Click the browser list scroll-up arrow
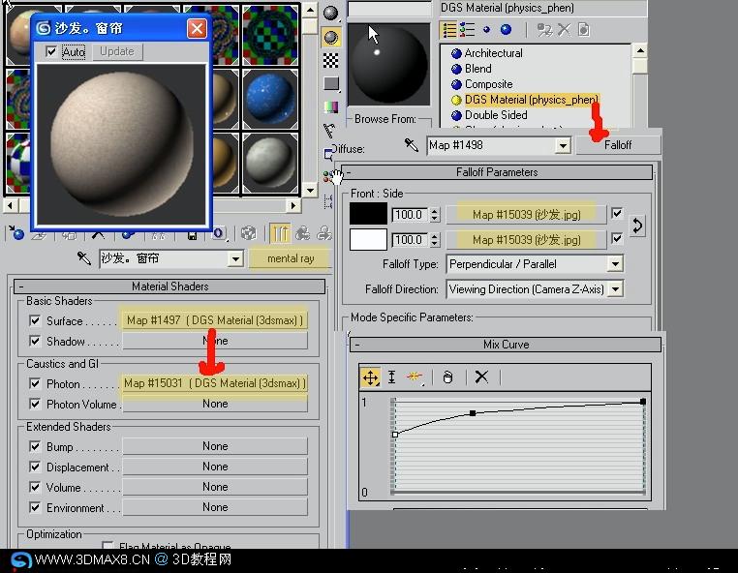The height and width of the screenshot is (573, 738). 640,50
